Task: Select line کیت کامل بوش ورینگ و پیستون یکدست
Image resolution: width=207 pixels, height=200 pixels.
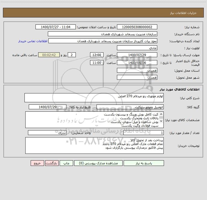Action: tap(131, 114)
